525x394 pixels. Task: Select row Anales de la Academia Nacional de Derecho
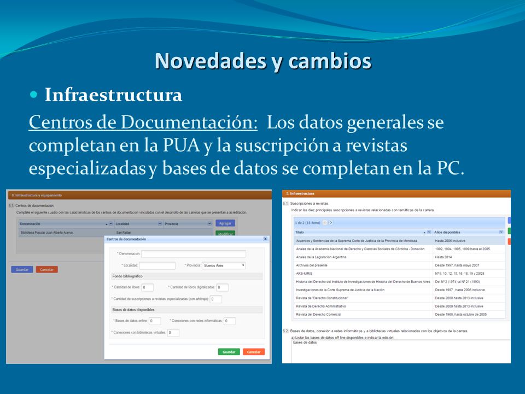[x=399, y=249]
